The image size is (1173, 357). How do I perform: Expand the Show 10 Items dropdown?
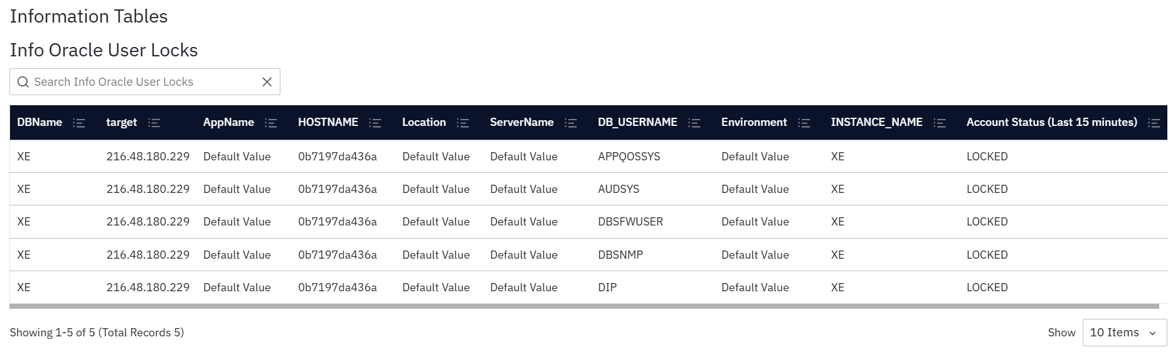pos(1124,333)
